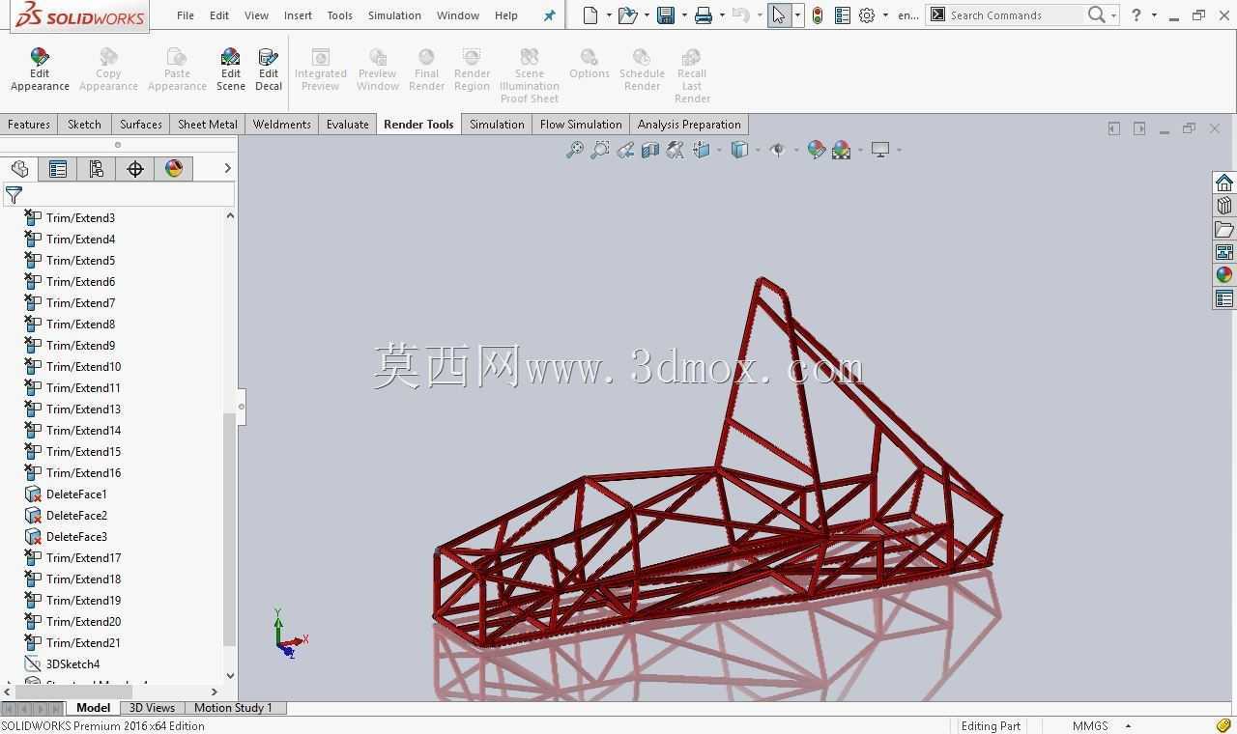This screenshot has width=1237, height=734.
Task: Switch to Analysis Preparation tab
Action: 689,125
